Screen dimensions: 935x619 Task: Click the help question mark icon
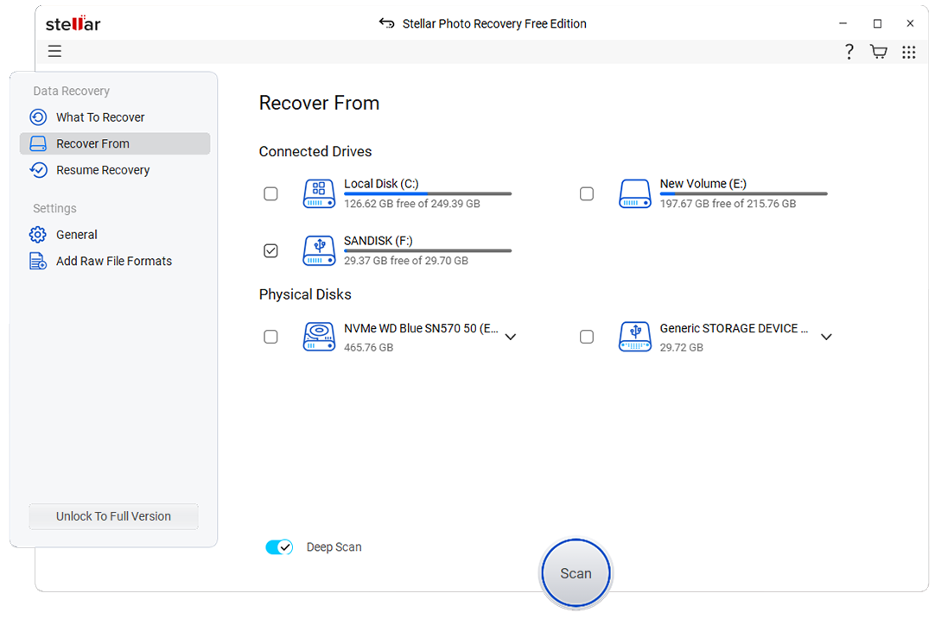pos(849,52)
